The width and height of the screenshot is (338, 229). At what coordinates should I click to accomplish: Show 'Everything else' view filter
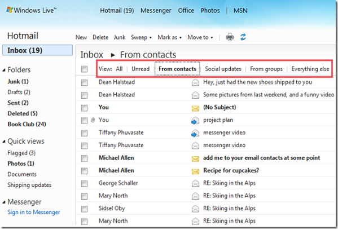[x=310, y=69]
